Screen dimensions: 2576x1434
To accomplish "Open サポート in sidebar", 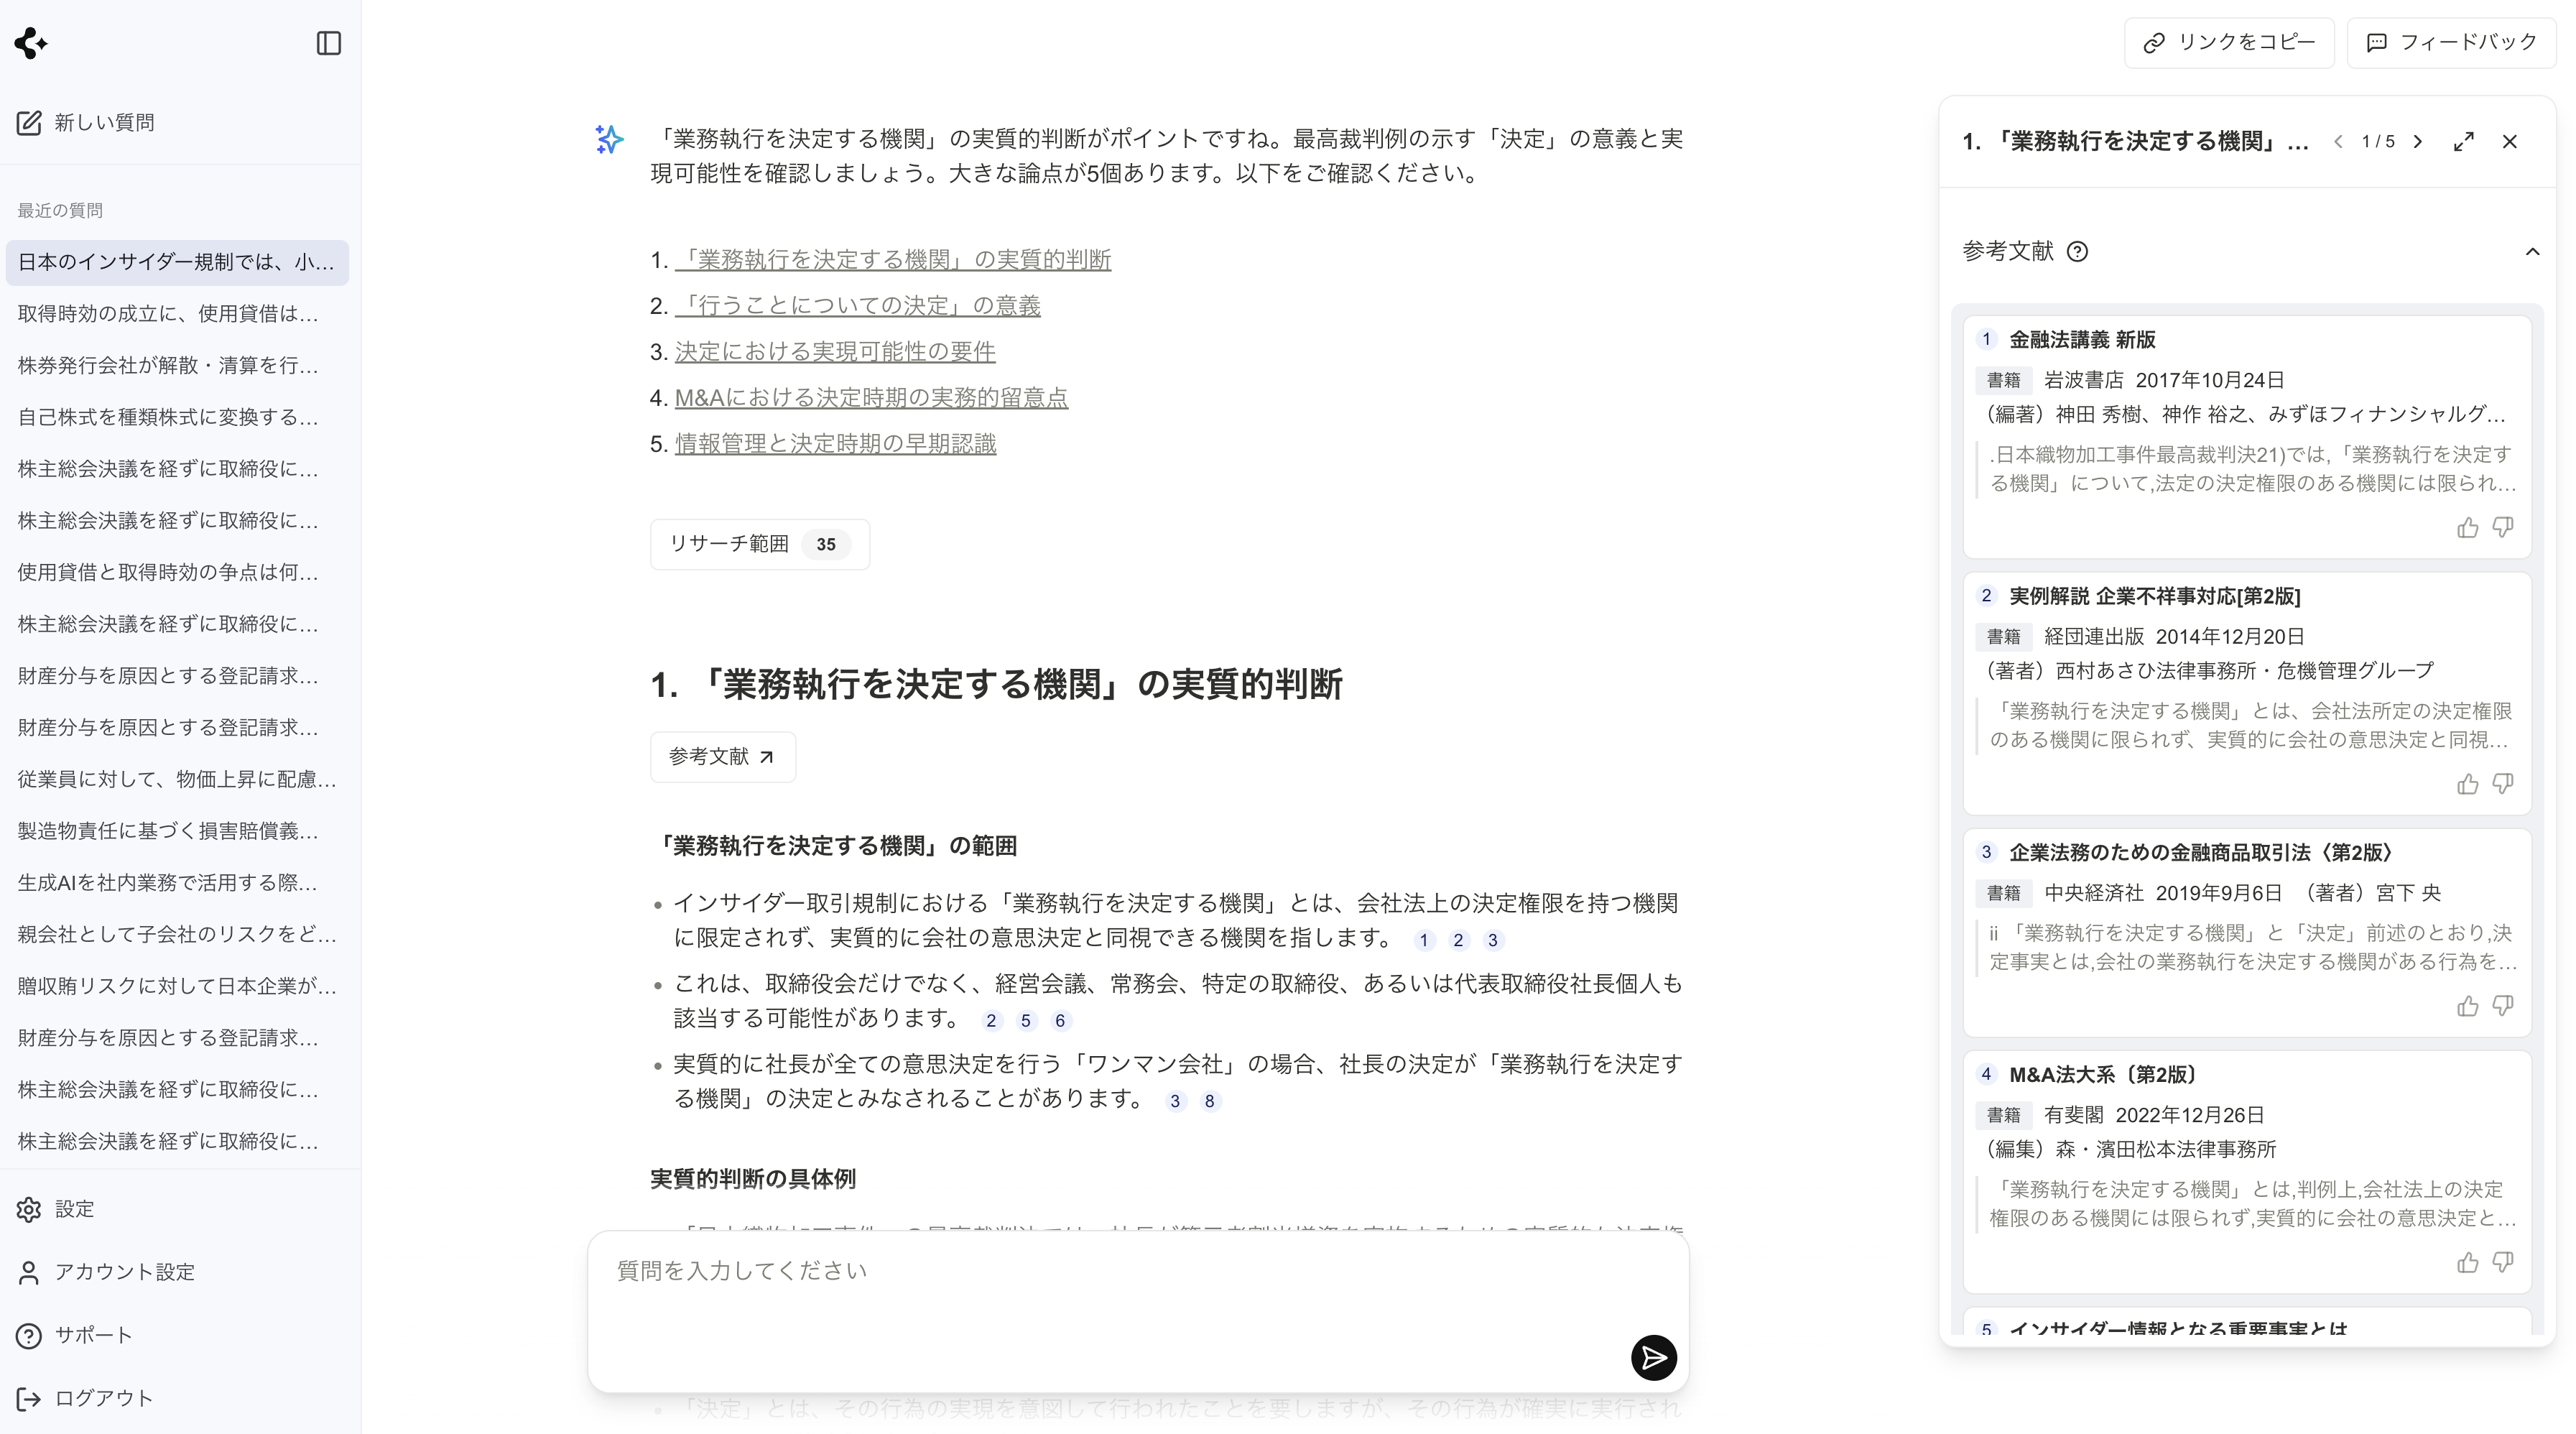I will (74, 1335).
